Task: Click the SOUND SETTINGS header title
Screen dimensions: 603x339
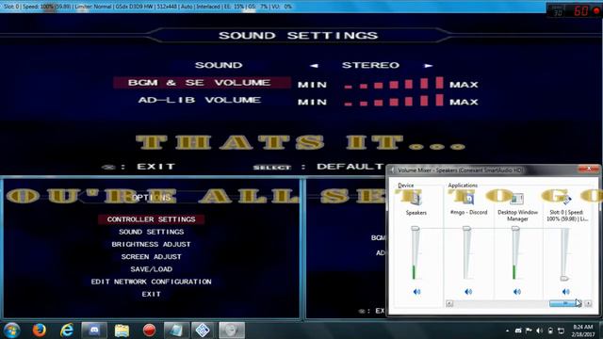Action: (x=298, y=36)
